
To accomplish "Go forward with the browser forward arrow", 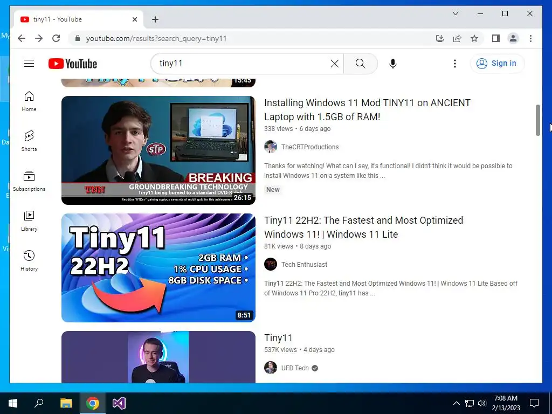I will [x=39, y=38].
